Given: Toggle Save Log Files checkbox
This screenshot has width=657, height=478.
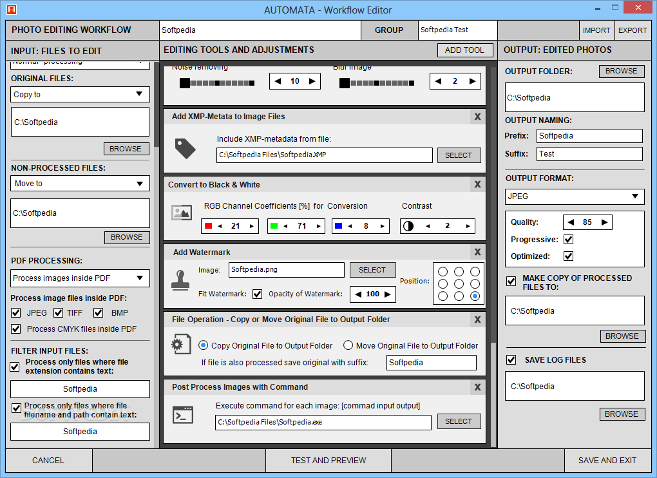Looking at the screenshot, I should (511, 360).
